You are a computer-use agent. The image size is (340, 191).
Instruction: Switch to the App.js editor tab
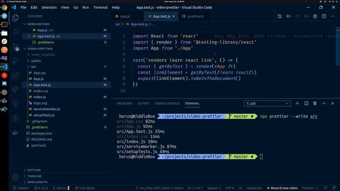(125, 16)
